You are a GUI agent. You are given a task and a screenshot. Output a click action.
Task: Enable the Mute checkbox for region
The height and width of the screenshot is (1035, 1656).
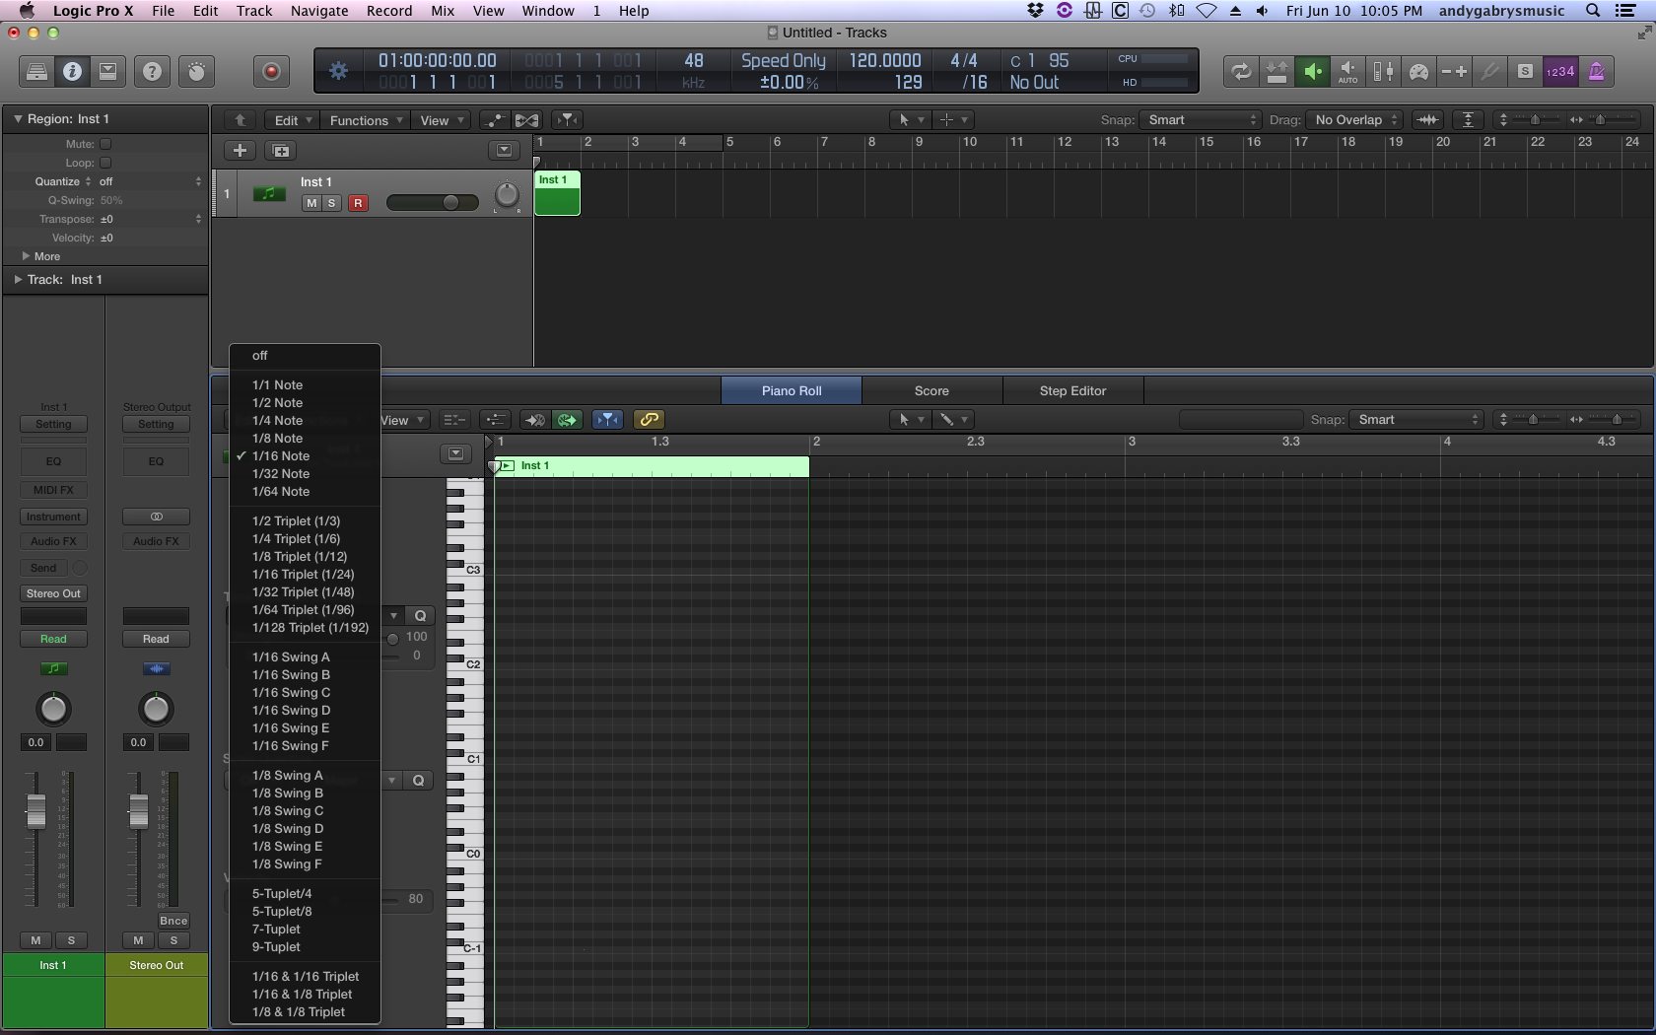pos(105,144)
